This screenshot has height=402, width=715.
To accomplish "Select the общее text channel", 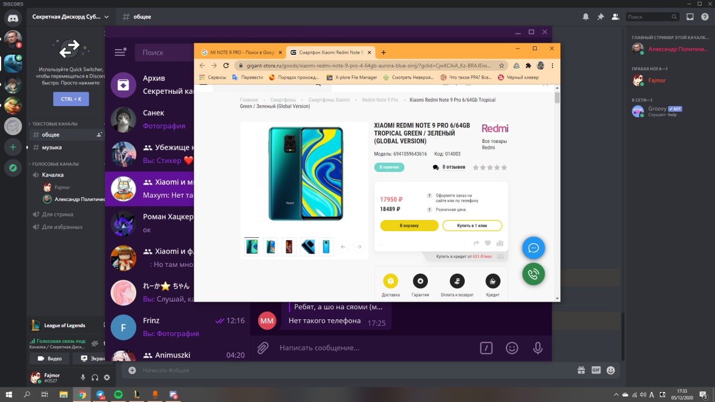I will coord(50,135).
